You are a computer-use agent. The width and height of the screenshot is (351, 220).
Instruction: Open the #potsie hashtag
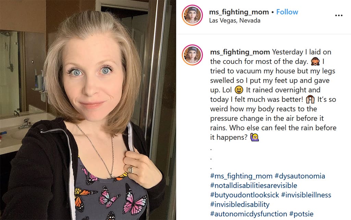point(301,214)
